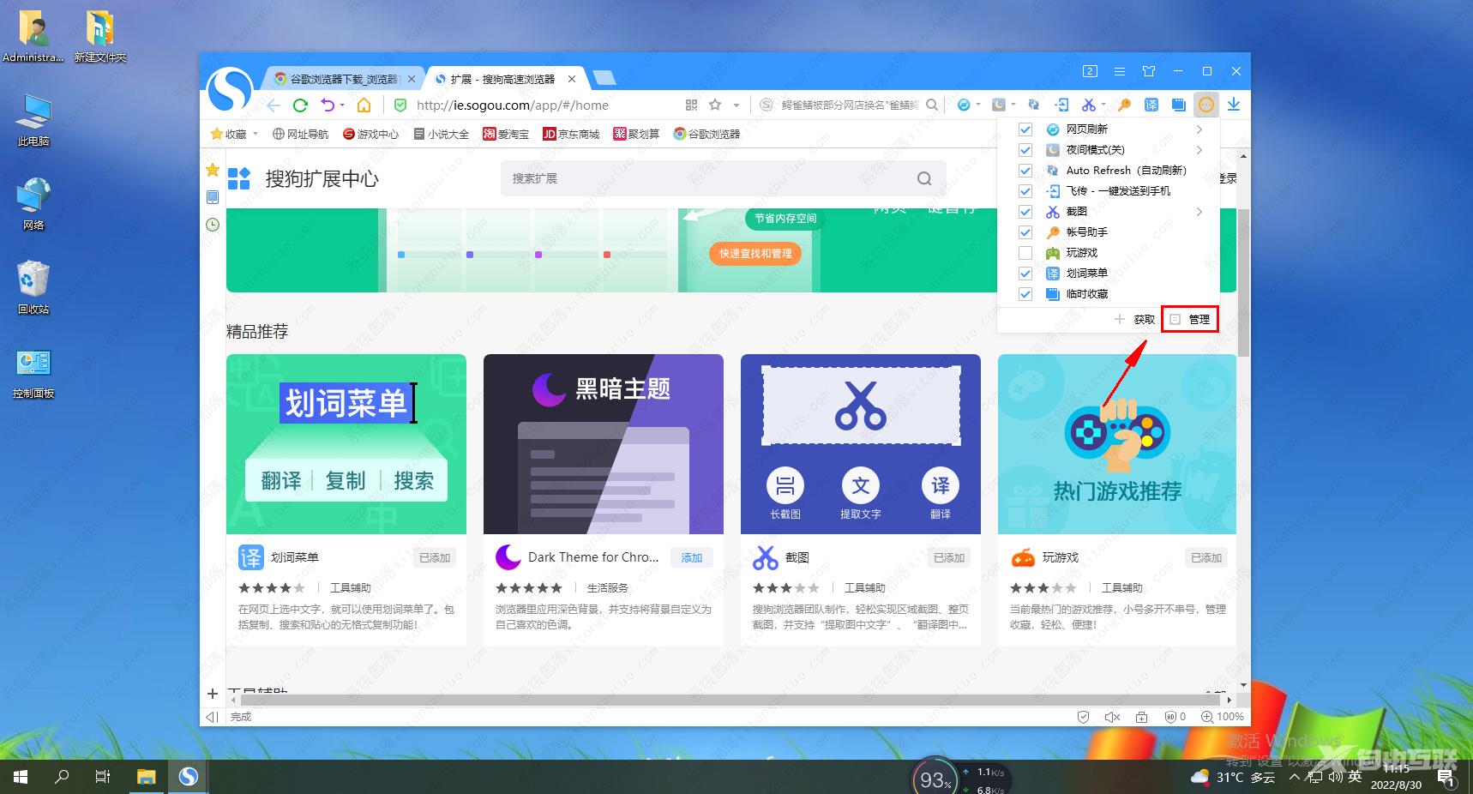This screenshot has width=1473, height=794.
Task: Uncheck the 网页刷新 checkbox
Action: tap(1025, 129)
